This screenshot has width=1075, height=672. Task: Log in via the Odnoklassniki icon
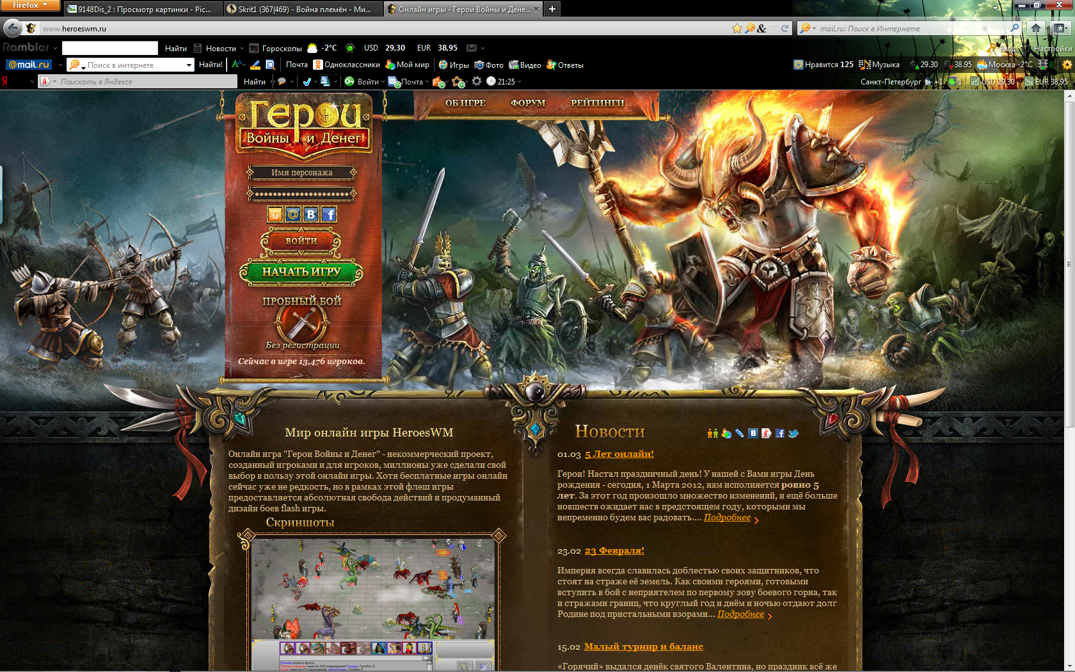275,214
